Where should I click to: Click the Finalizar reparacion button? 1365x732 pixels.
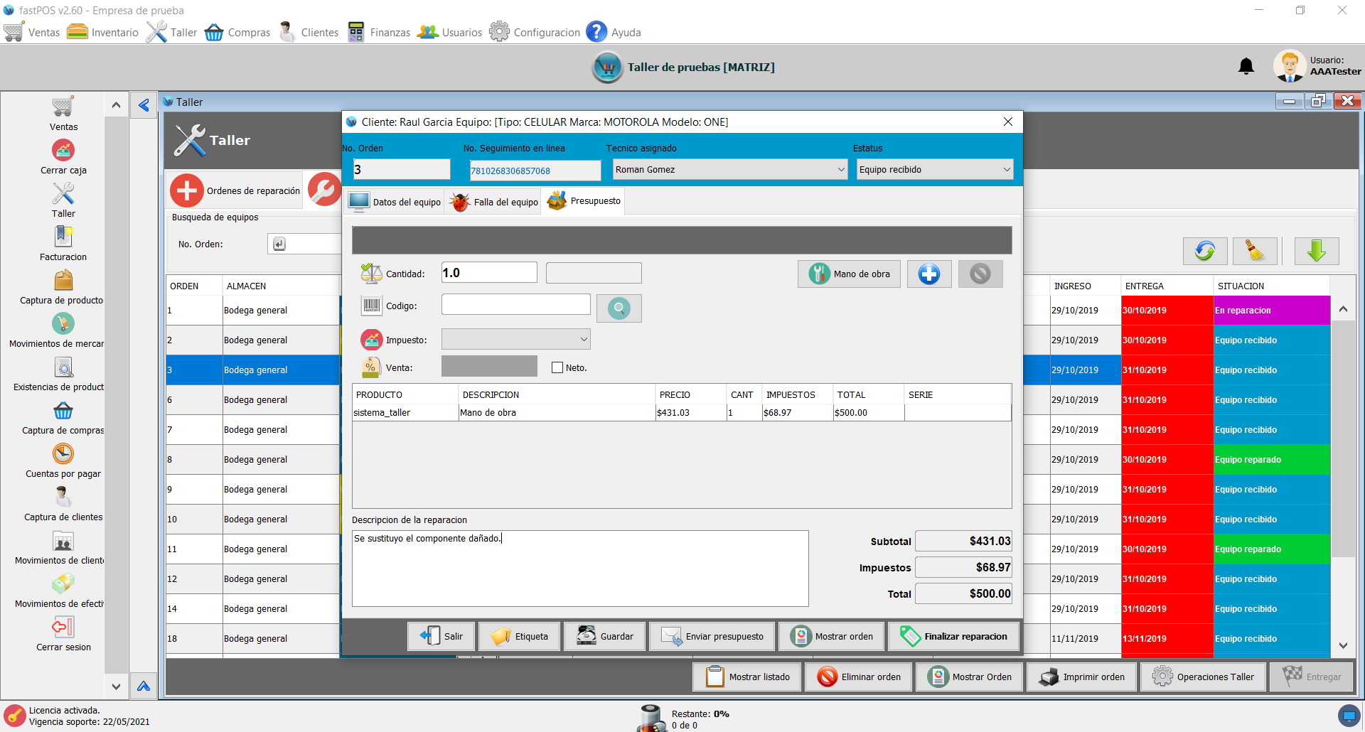point(953,636)
